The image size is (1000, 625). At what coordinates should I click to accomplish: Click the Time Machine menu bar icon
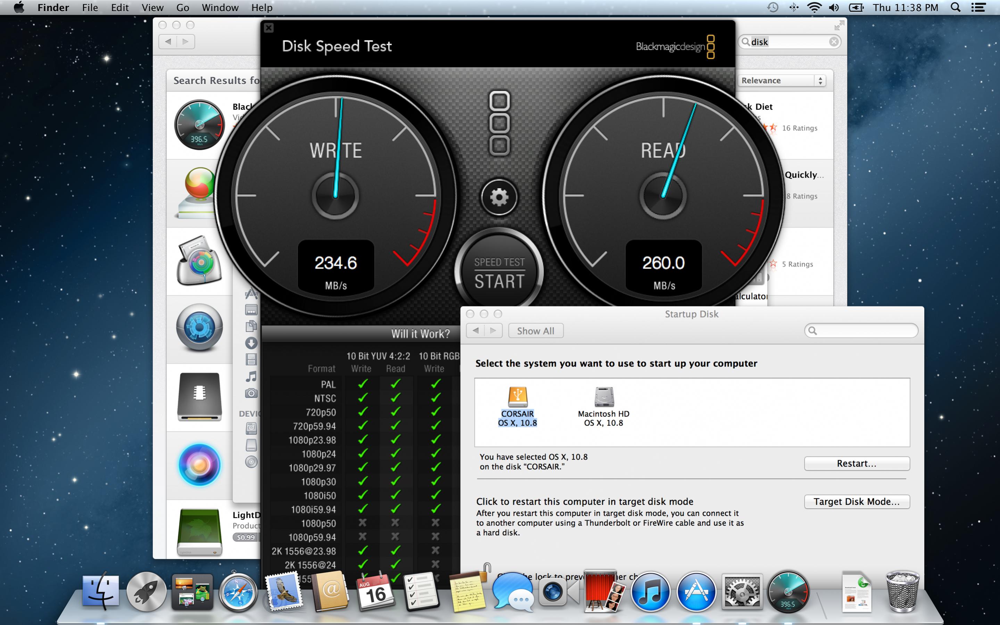pyautogui.click(x=773, y=7)
